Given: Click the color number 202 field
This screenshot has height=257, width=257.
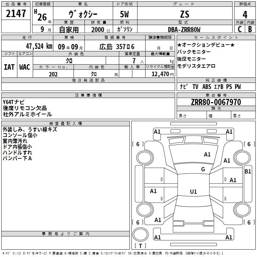Looking at the screenshot, I should (x=53, y=74).
